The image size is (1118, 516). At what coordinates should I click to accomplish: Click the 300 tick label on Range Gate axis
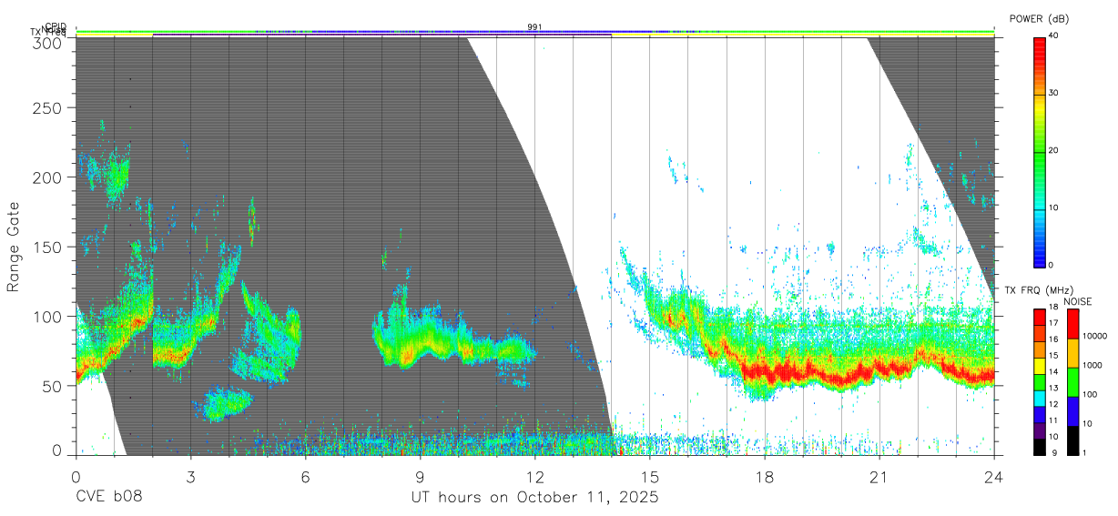(49, 42)
